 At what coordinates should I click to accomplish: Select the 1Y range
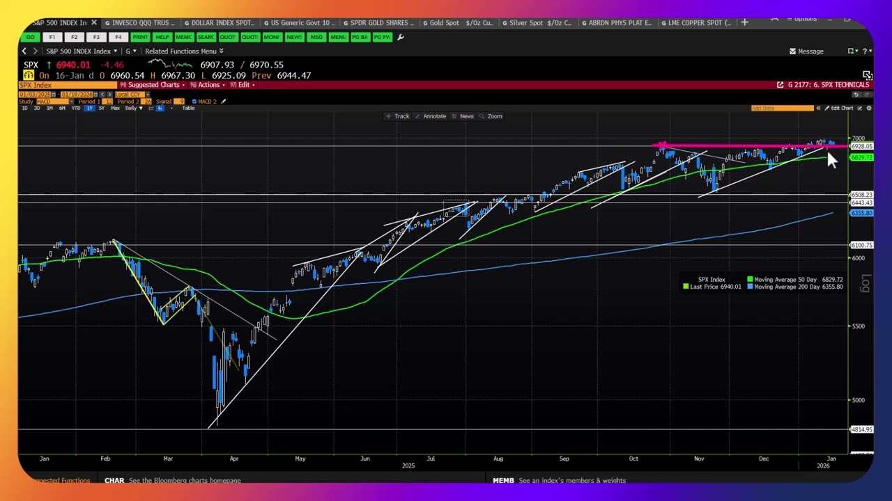(89, 108)
